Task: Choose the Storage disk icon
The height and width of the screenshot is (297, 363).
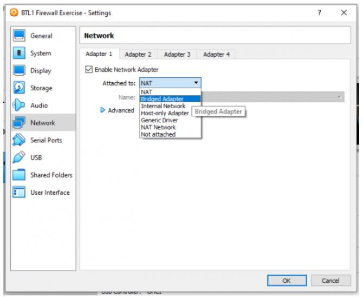Action: pos(19,88)
